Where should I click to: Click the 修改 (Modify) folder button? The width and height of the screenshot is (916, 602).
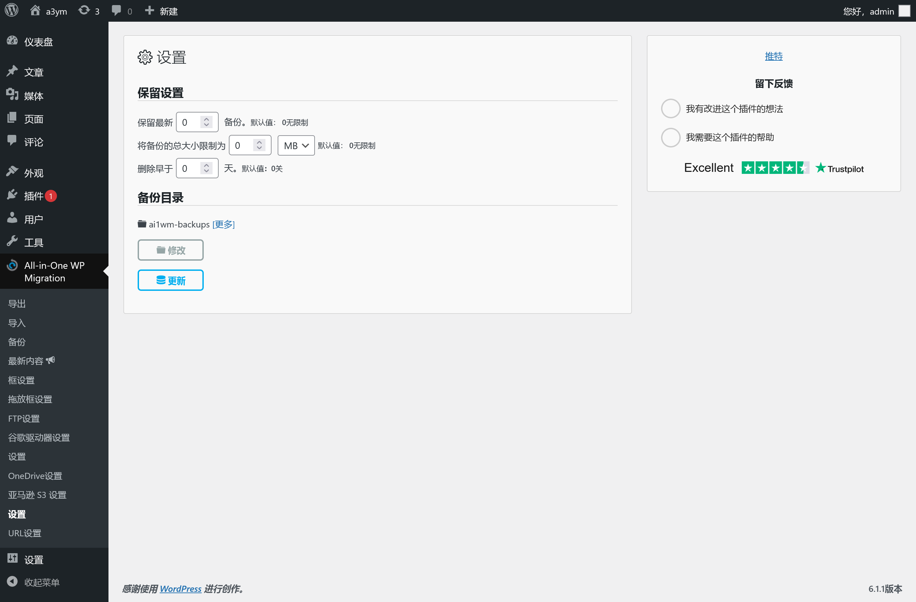(x=171, y=250)
